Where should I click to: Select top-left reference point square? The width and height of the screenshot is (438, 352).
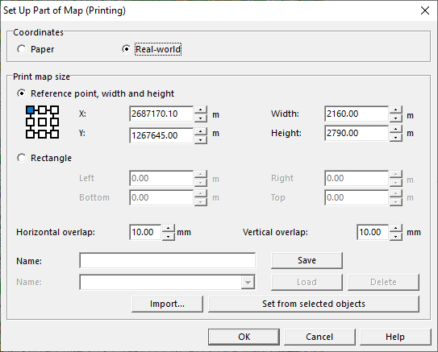(30, 110)
